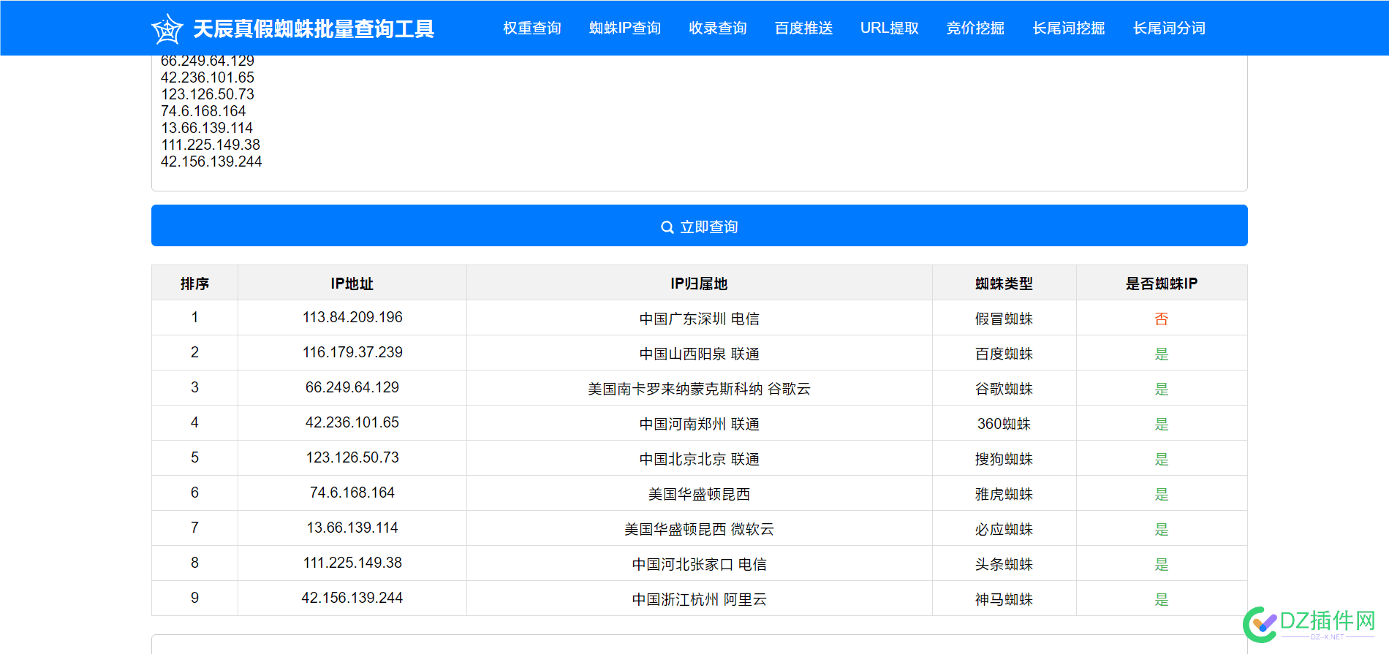
Task: Click location 中国浙江杭州 阿里云
Action: [699, 599]
